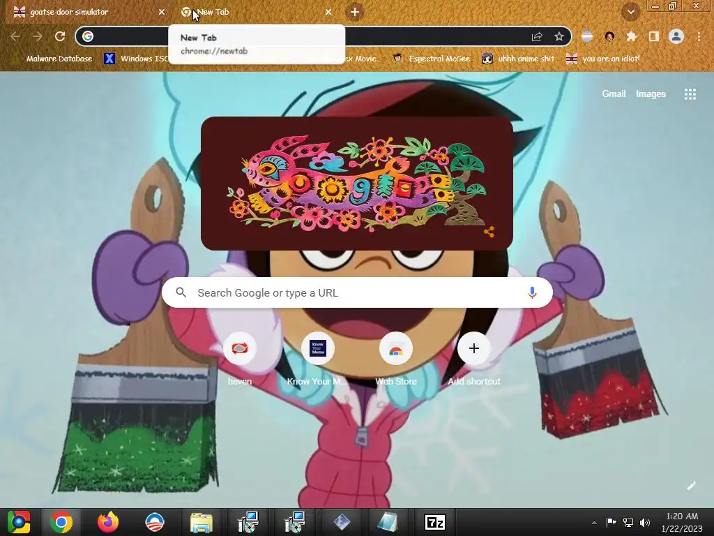Open the striped flag extension icon
714x536 pixels.
click(587, 36)
